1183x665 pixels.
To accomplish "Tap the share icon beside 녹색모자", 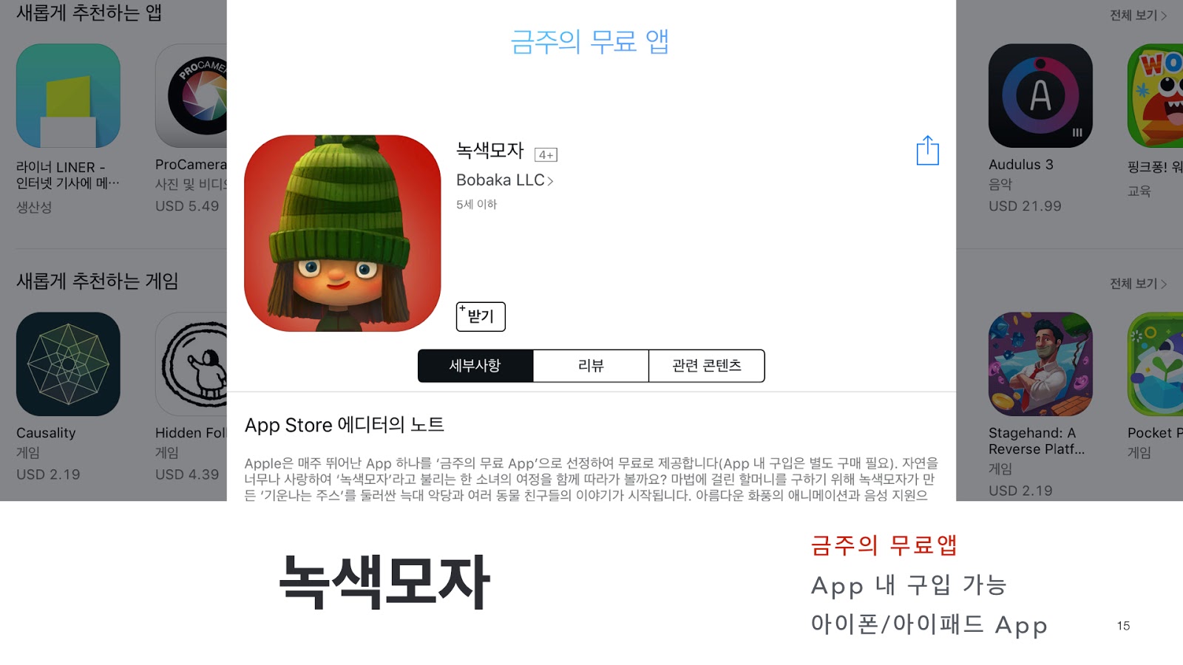I will point(927,151).
